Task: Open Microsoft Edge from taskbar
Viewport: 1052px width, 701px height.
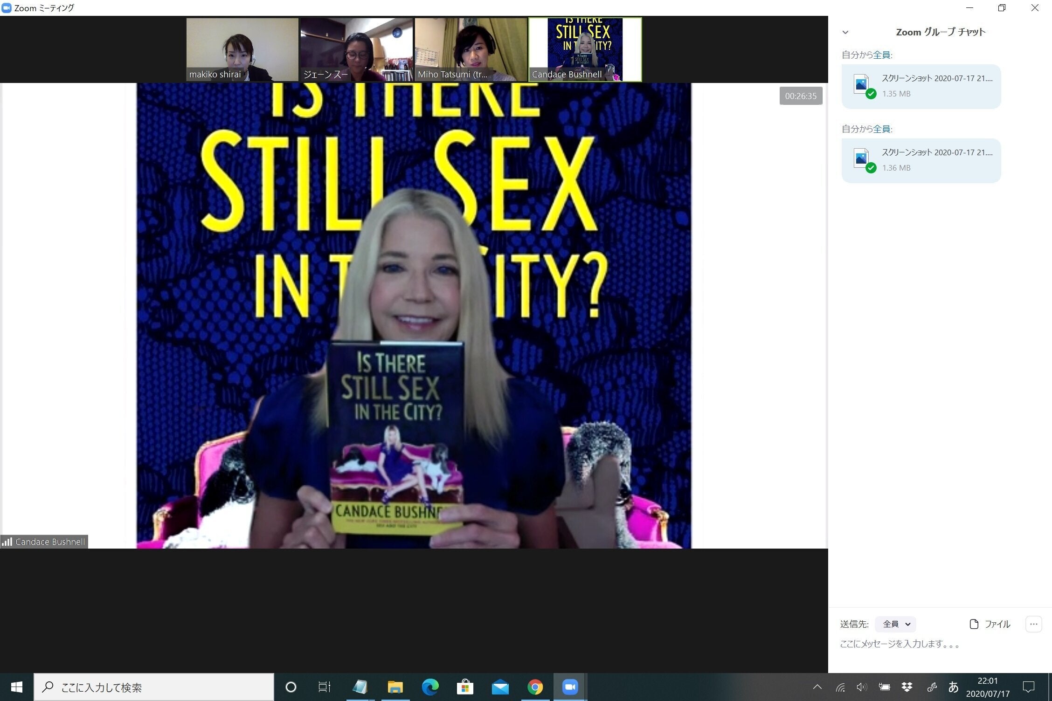Action: click(x=430, y=687)
